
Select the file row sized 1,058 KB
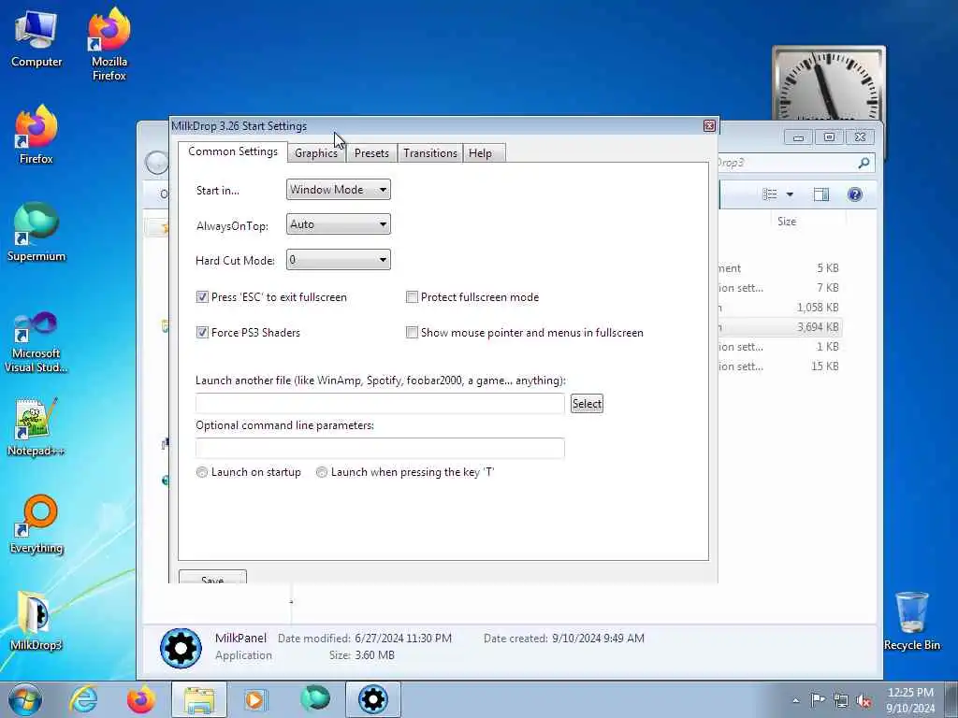tap(780, 307)
